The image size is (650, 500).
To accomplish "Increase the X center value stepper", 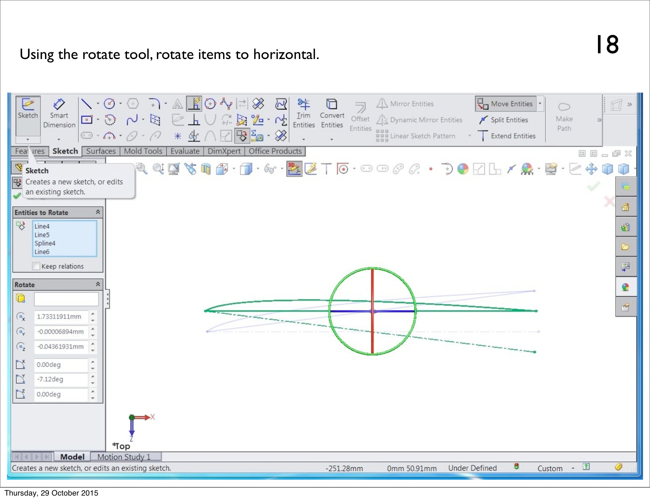I will 93,314.
